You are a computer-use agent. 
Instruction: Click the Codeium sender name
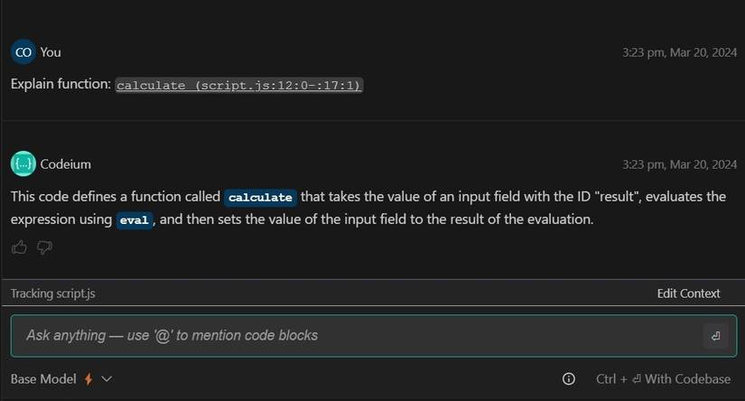(x=66, y=164)
